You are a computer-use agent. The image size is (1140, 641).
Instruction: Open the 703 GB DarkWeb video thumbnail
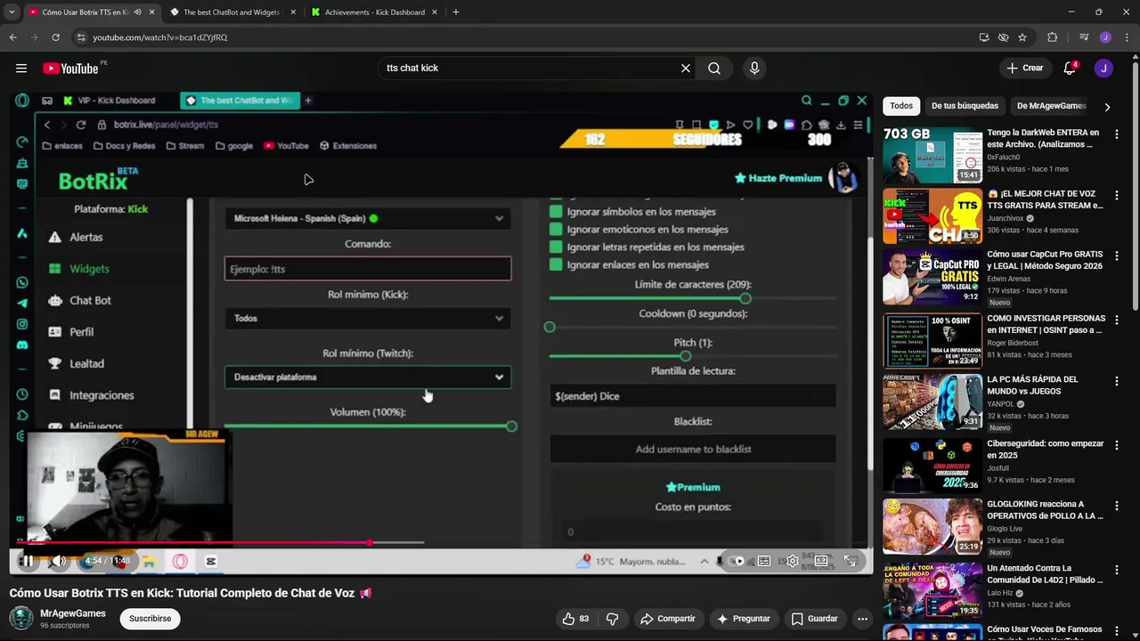pos(932,156)
